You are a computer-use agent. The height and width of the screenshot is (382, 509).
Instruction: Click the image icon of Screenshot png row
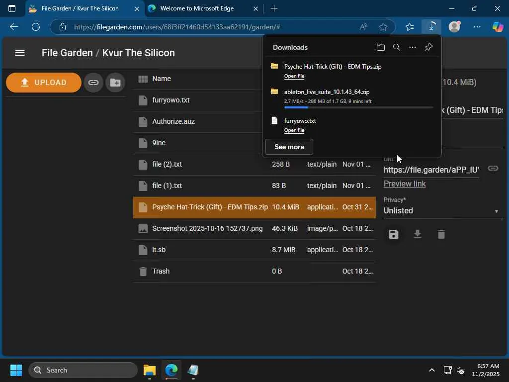tap(143, 229)
